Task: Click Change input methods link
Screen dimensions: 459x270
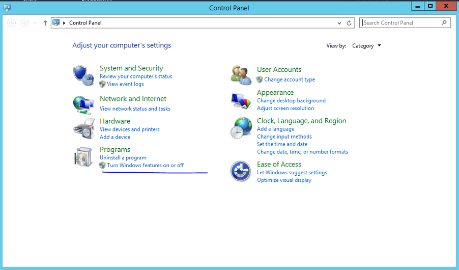Action: (x=284, y=137)
